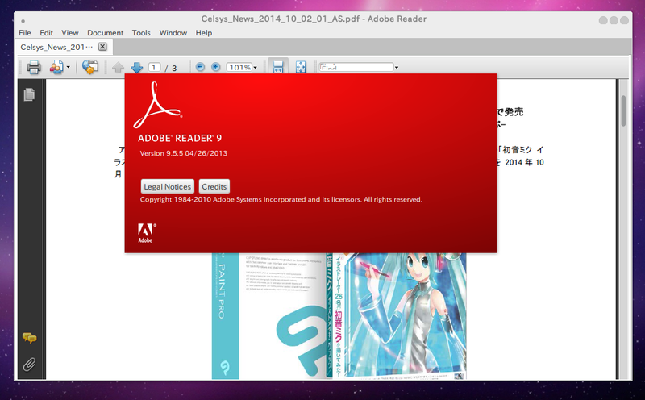The width and height of the screenshot is (645, 400).
Task: Open the Help menu
Action: coord(204,33)
